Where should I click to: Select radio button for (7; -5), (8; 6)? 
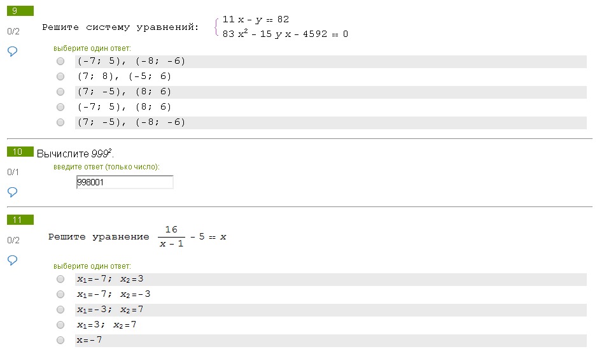[x=60, y=92]
